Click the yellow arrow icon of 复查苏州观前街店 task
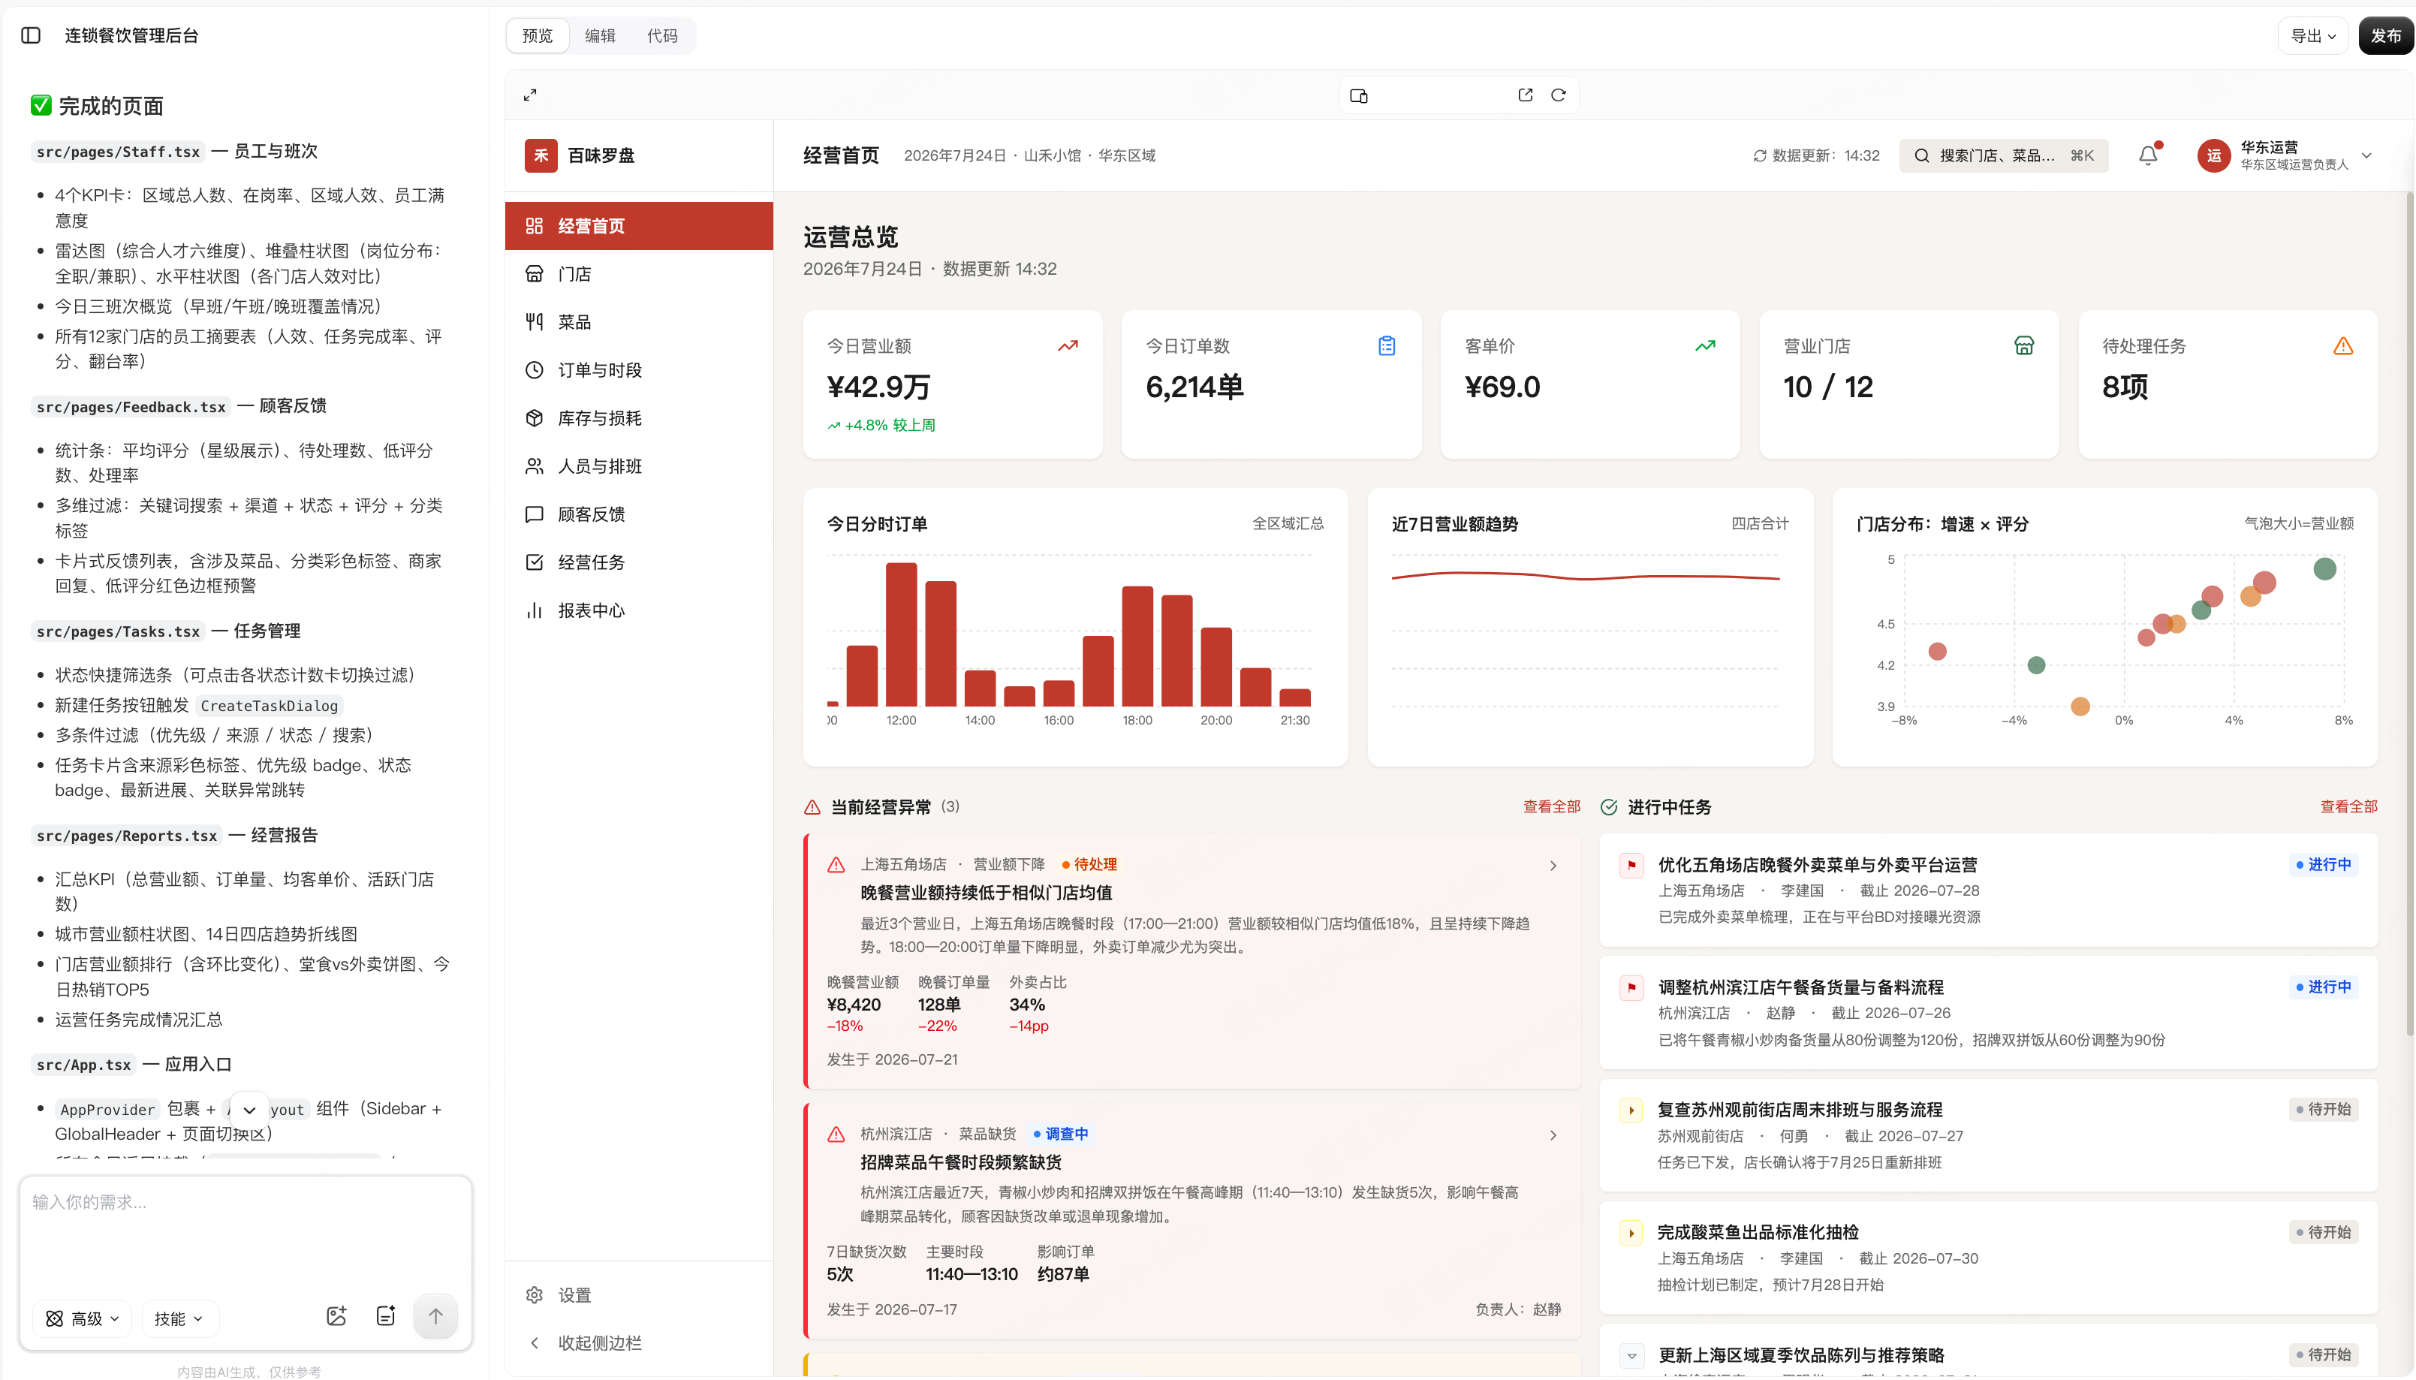2416x1380 pixels. (1631, 1110)
